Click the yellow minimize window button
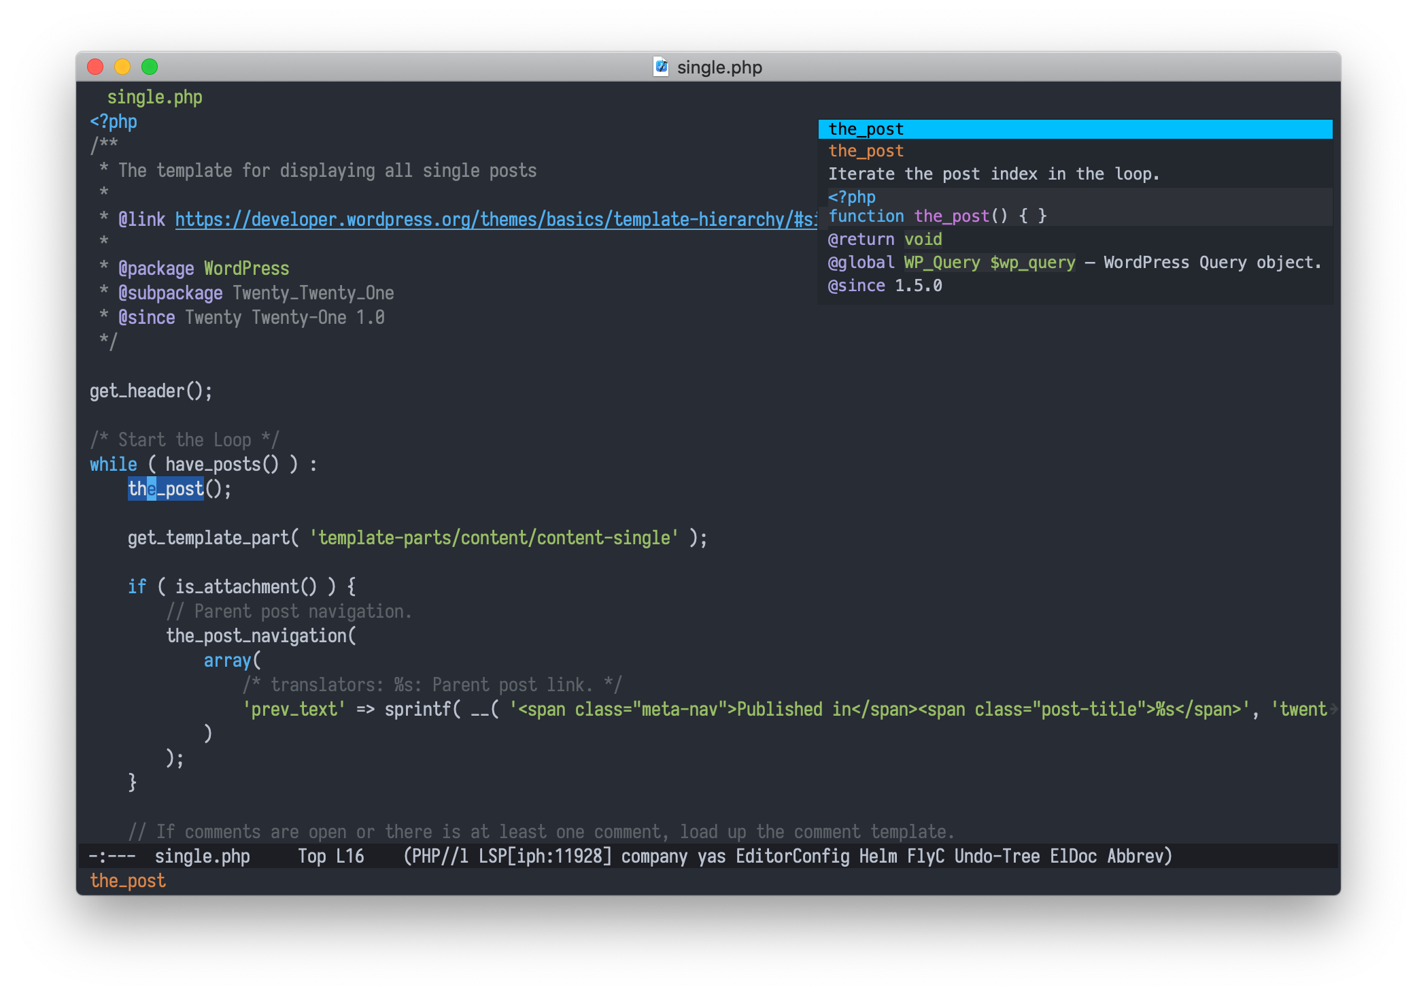The width and height of the screenshot is (1417, 996). (122, 67)
